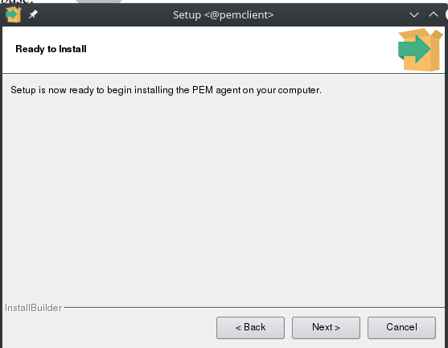Select the Setup <@pemclient> title text
This screenshot has height=348, width=448.
223,14
